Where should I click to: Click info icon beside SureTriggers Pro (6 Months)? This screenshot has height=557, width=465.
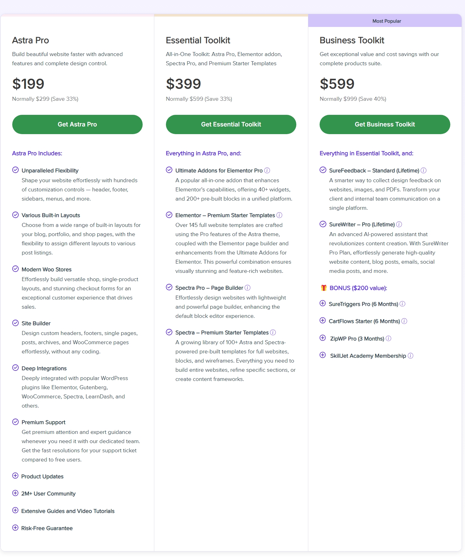point(403,304)
